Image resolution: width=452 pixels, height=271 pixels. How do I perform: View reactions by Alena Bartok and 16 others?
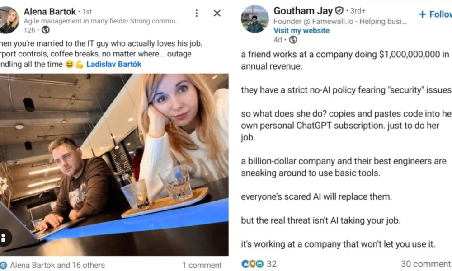point(57,265)
